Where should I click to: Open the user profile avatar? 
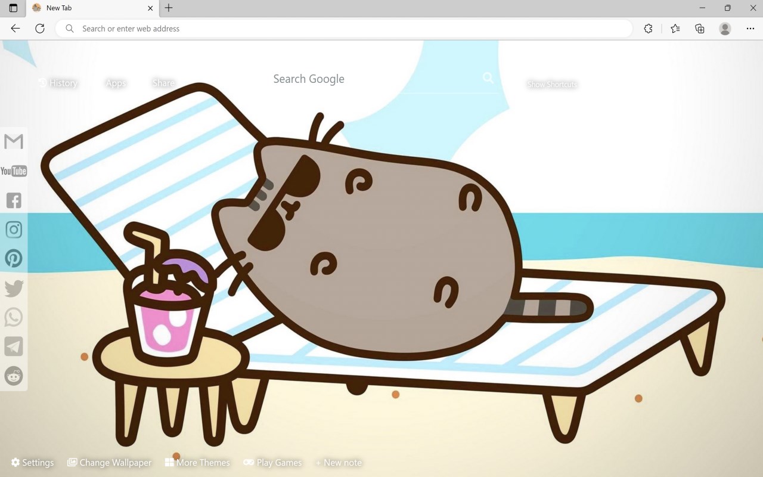[725, 28]
